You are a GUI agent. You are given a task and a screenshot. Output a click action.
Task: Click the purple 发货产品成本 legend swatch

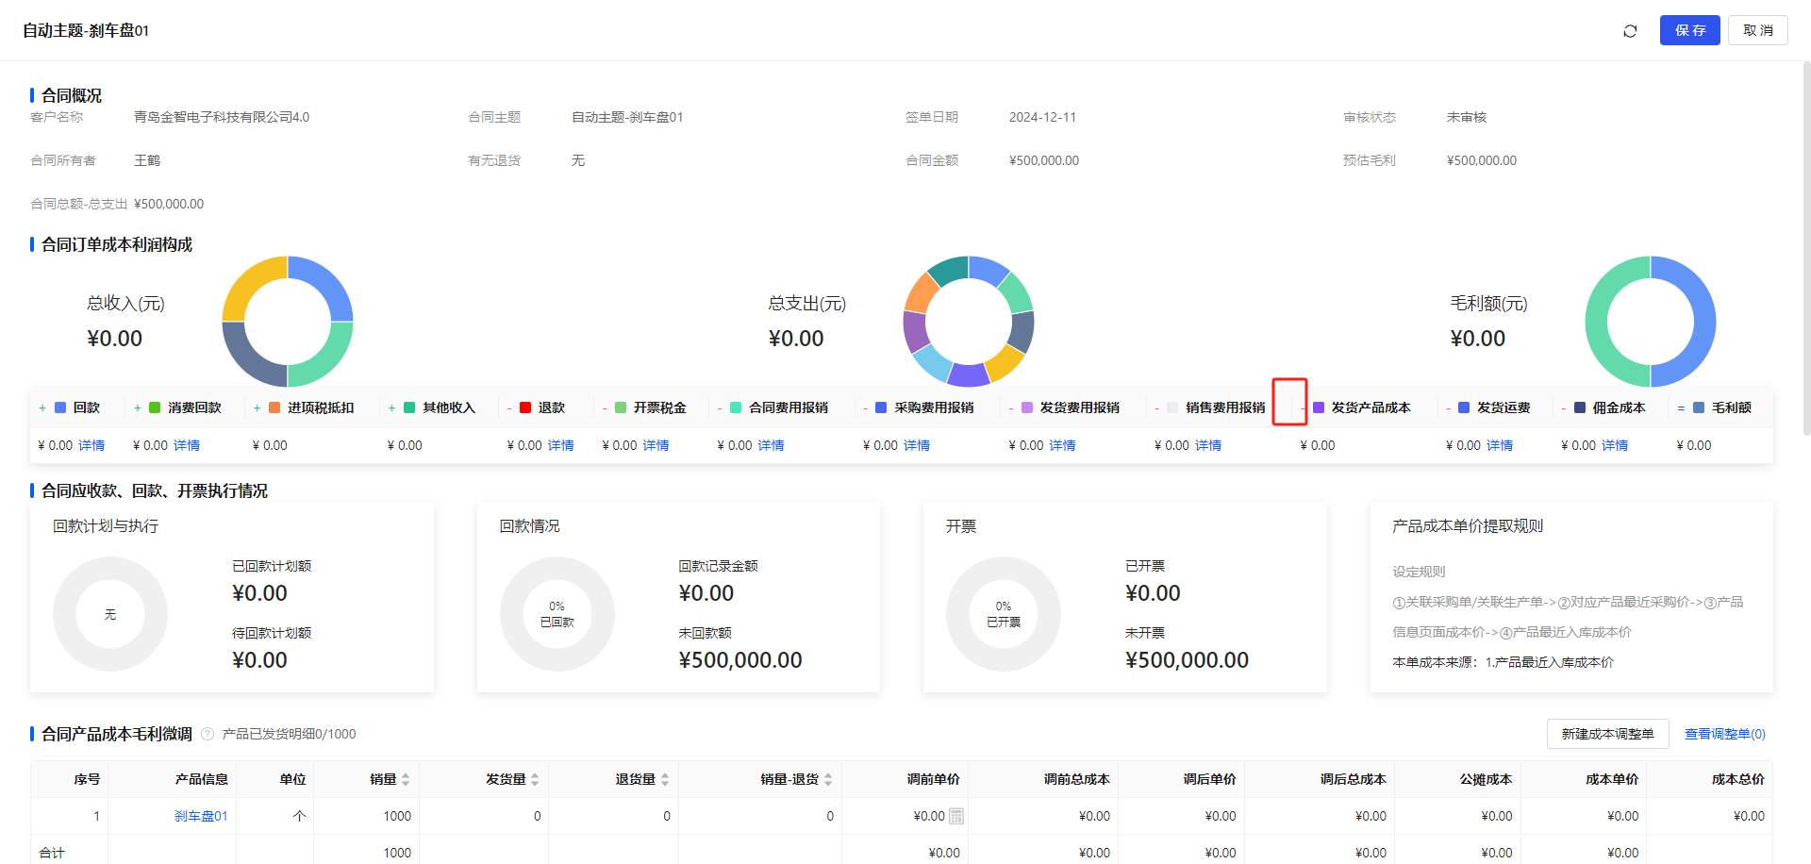point(1319,407)
